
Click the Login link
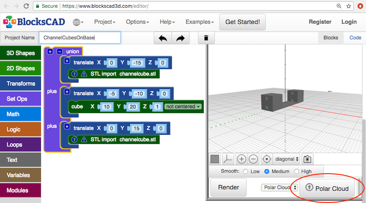pyautogui.click(x=349, y=22)
